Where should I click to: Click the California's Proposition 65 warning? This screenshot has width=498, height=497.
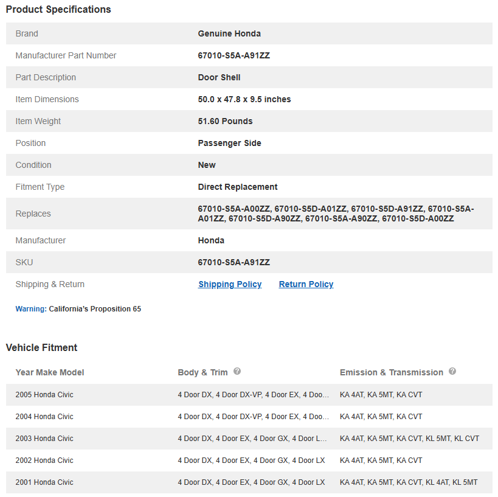pyautogui.click(x=94, y=309)
